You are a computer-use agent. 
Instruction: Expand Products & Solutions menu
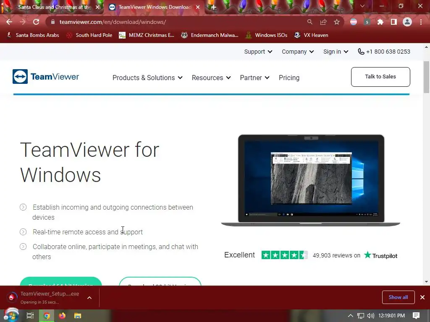coord(147,78)
